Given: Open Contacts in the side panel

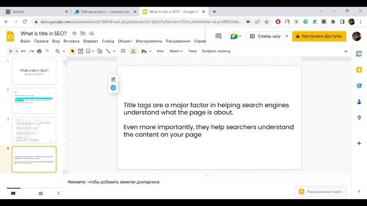Looking at the screenshot, I should pyautogui.click(x=359, y=102).
